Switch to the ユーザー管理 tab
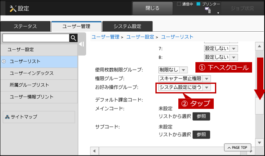This screenshot has height=156, width=265. 76,26
